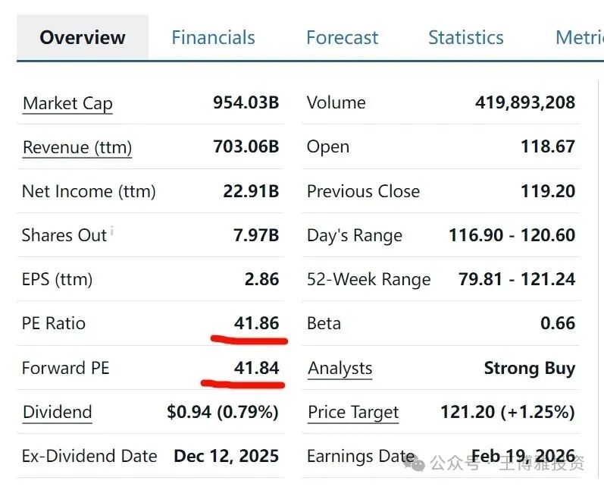Click the 52-Week Range value
The image size is (604, 487).
click(x=516, y=279)
